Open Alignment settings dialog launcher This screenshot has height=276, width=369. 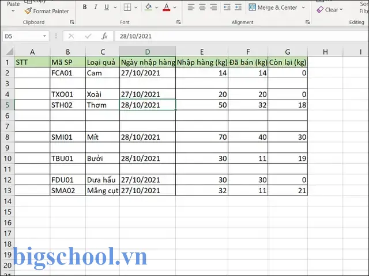[307, 22]
